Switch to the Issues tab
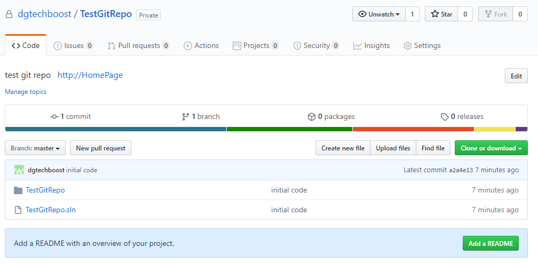538x264 pixels. coord(73,46)
